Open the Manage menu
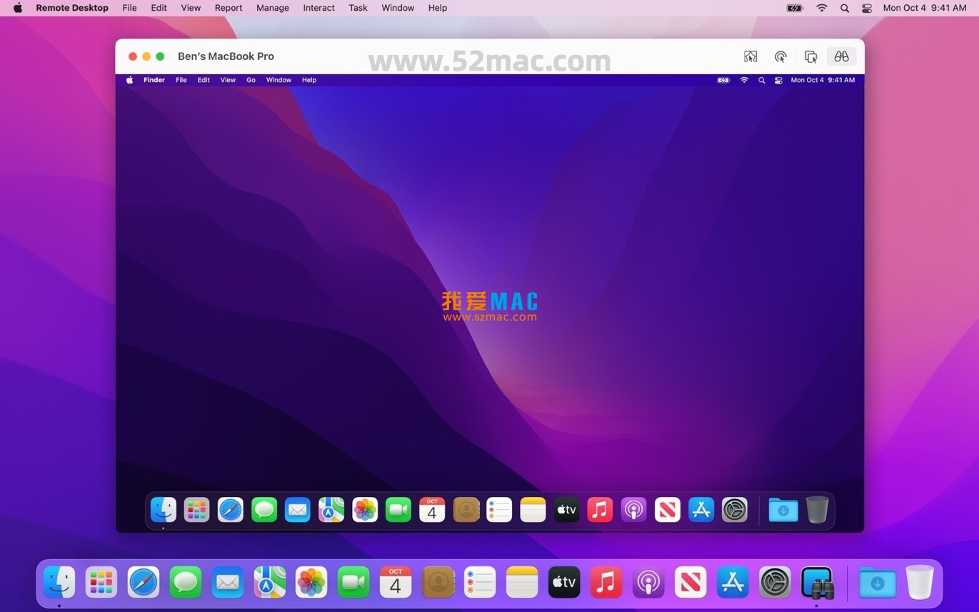This screenshot has width=979, height=612. point(272,8)
